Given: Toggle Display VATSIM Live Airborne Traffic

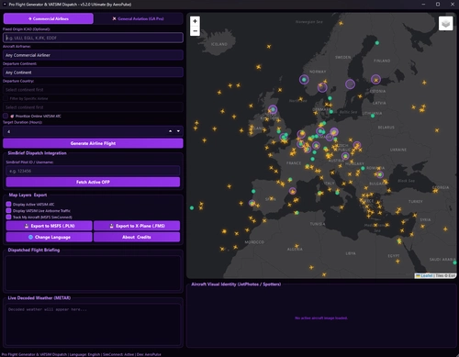Looking at the screenshot, I should (x=8, y=210).
